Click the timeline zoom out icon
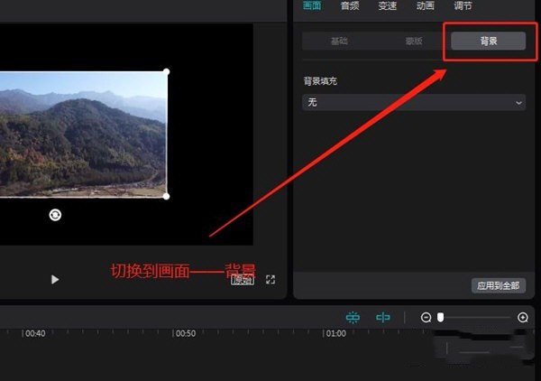 [426, 318]
